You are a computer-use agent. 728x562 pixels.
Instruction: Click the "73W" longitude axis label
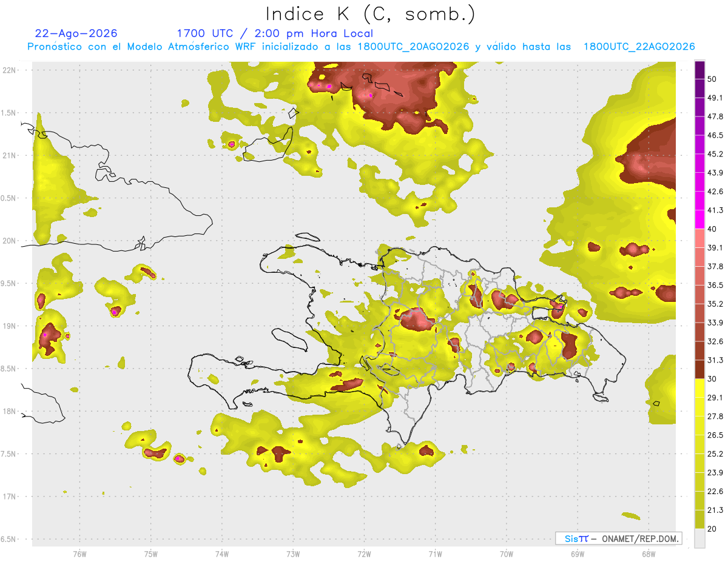[293, 554]
